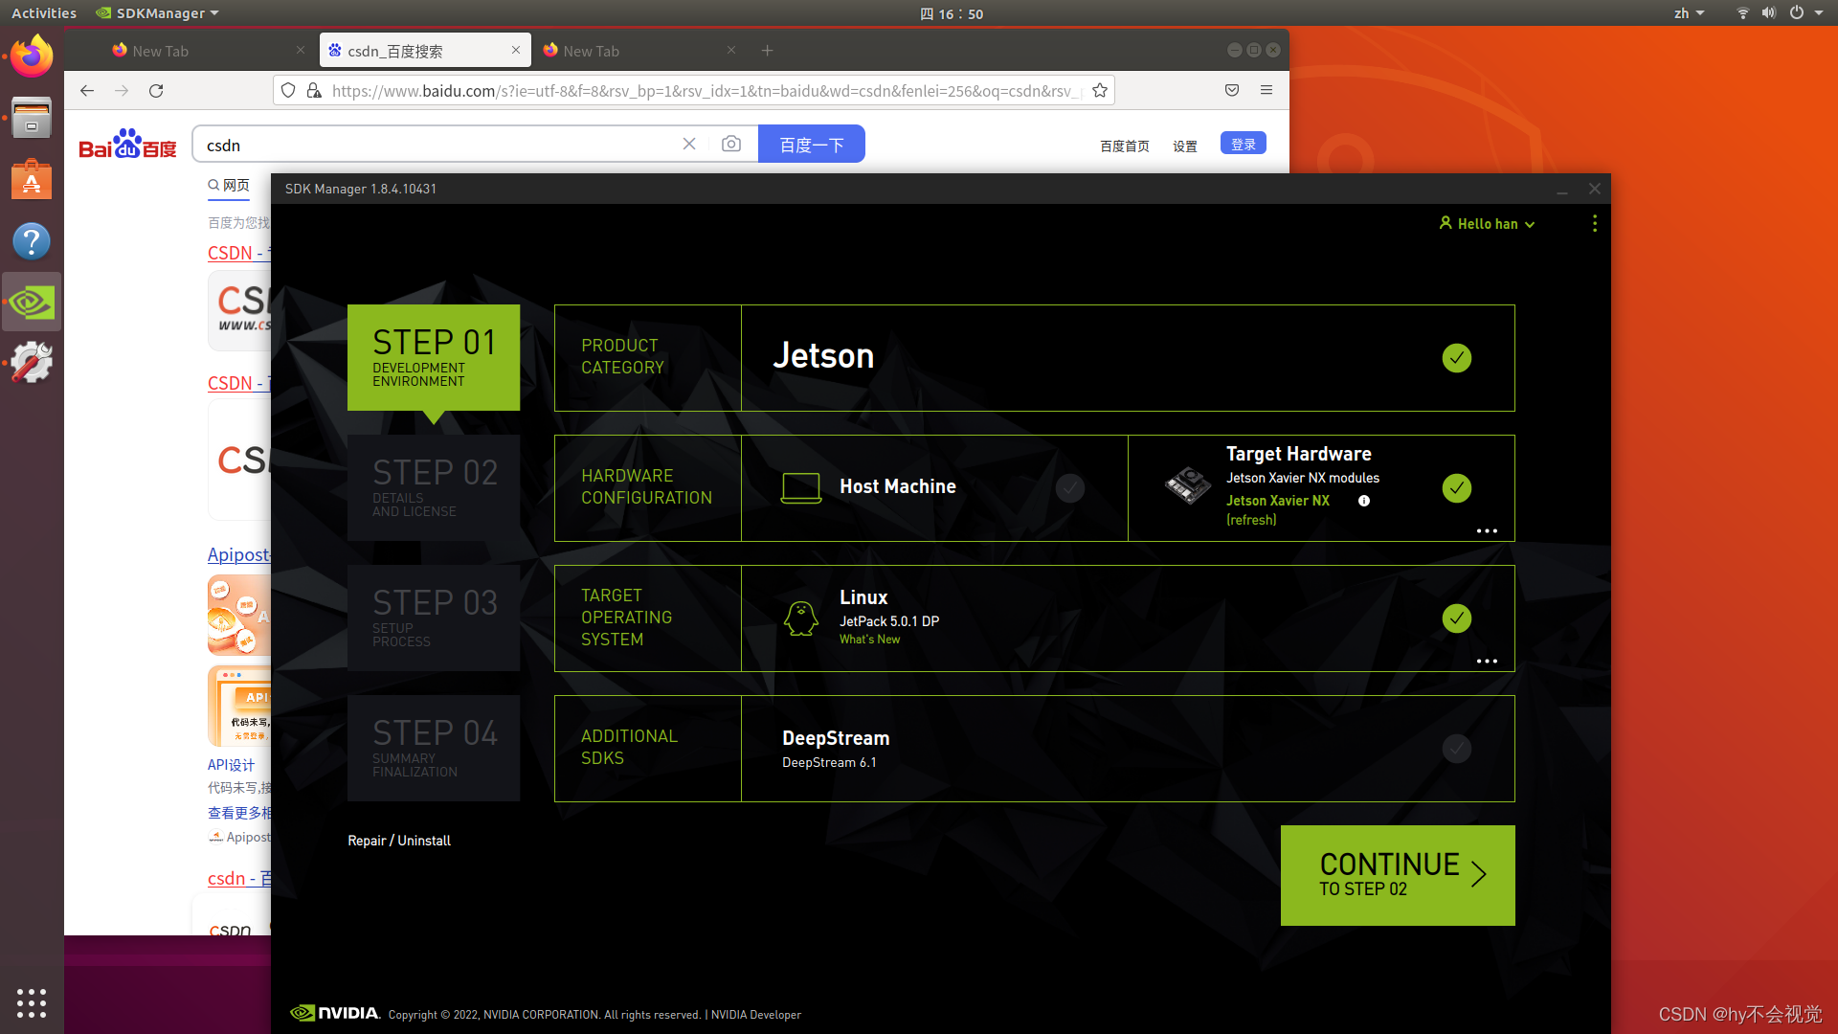Click Continue to Step 02 button
Screen dimensions: 1838x1034
pyautogui.click(x=1397, y=875)
